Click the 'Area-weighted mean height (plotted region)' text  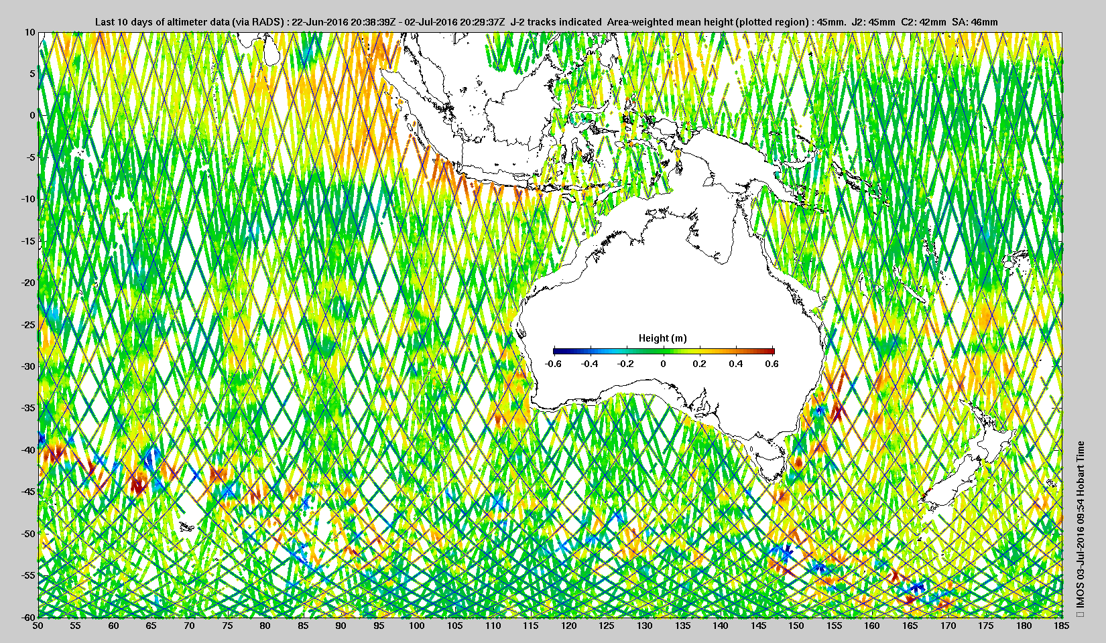pos(707,22)
